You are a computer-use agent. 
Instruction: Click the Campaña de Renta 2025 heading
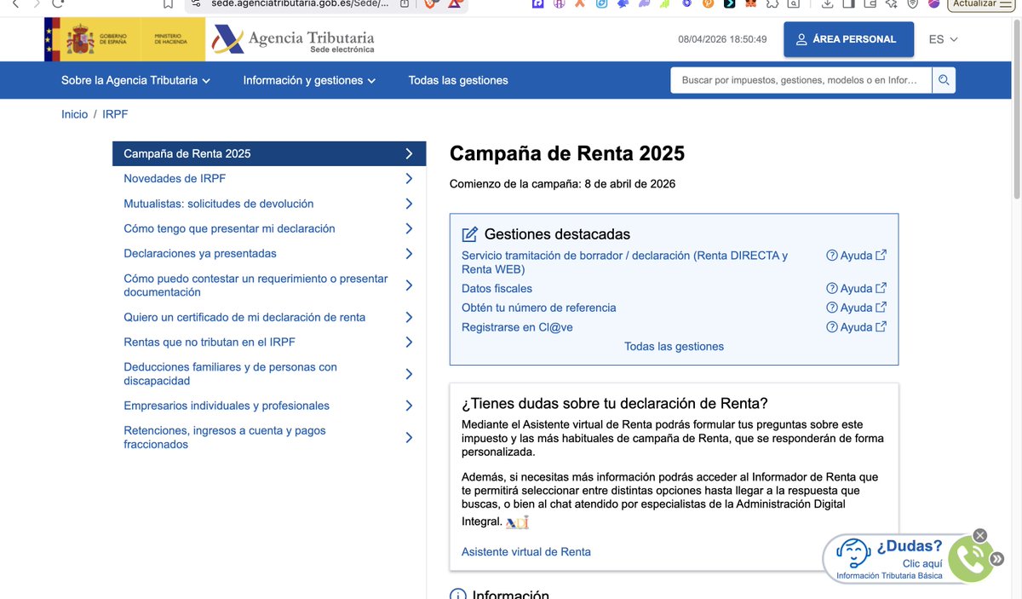pos(567,153)
